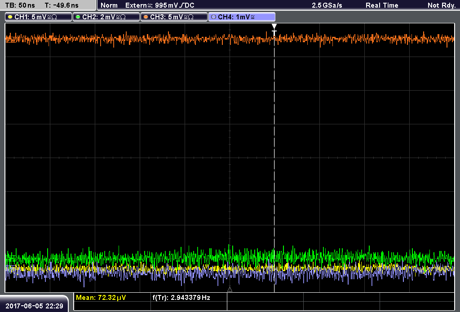This screenshot has height=312, width=460.
Task: Click the TB: 50 ns timebase readout
Action: coord(20,5)
